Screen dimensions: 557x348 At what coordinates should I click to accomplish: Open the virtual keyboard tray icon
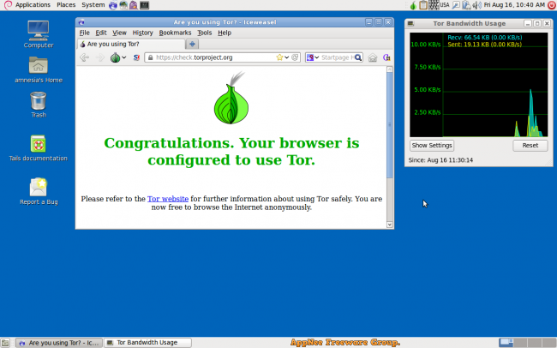[x=434, y=5]
